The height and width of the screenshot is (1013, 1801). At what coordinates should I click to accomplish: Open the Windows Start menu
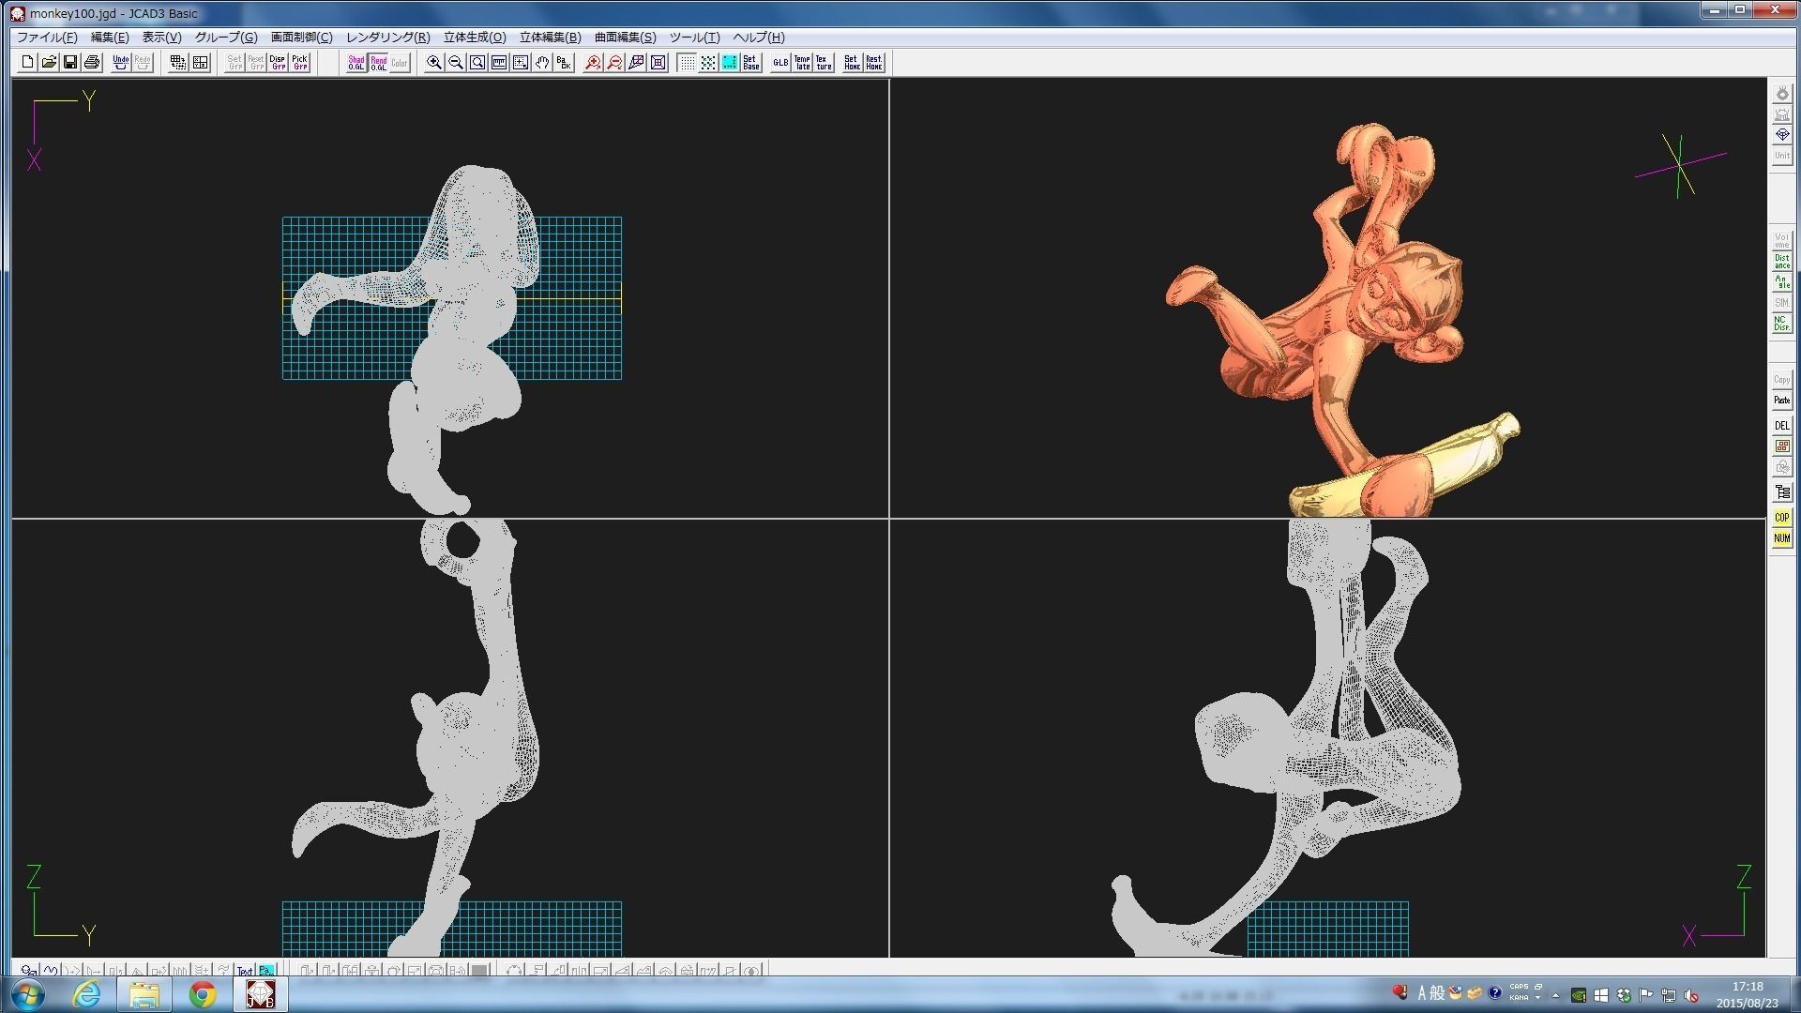pos(26,994)
